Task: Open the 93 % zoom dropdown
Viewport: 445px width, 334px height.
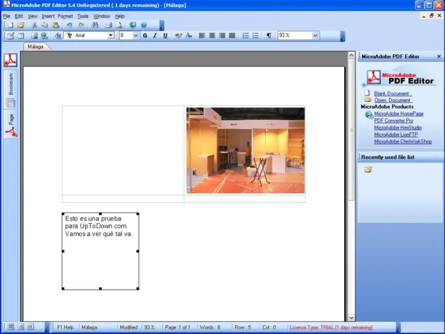Action: point(315,36)
